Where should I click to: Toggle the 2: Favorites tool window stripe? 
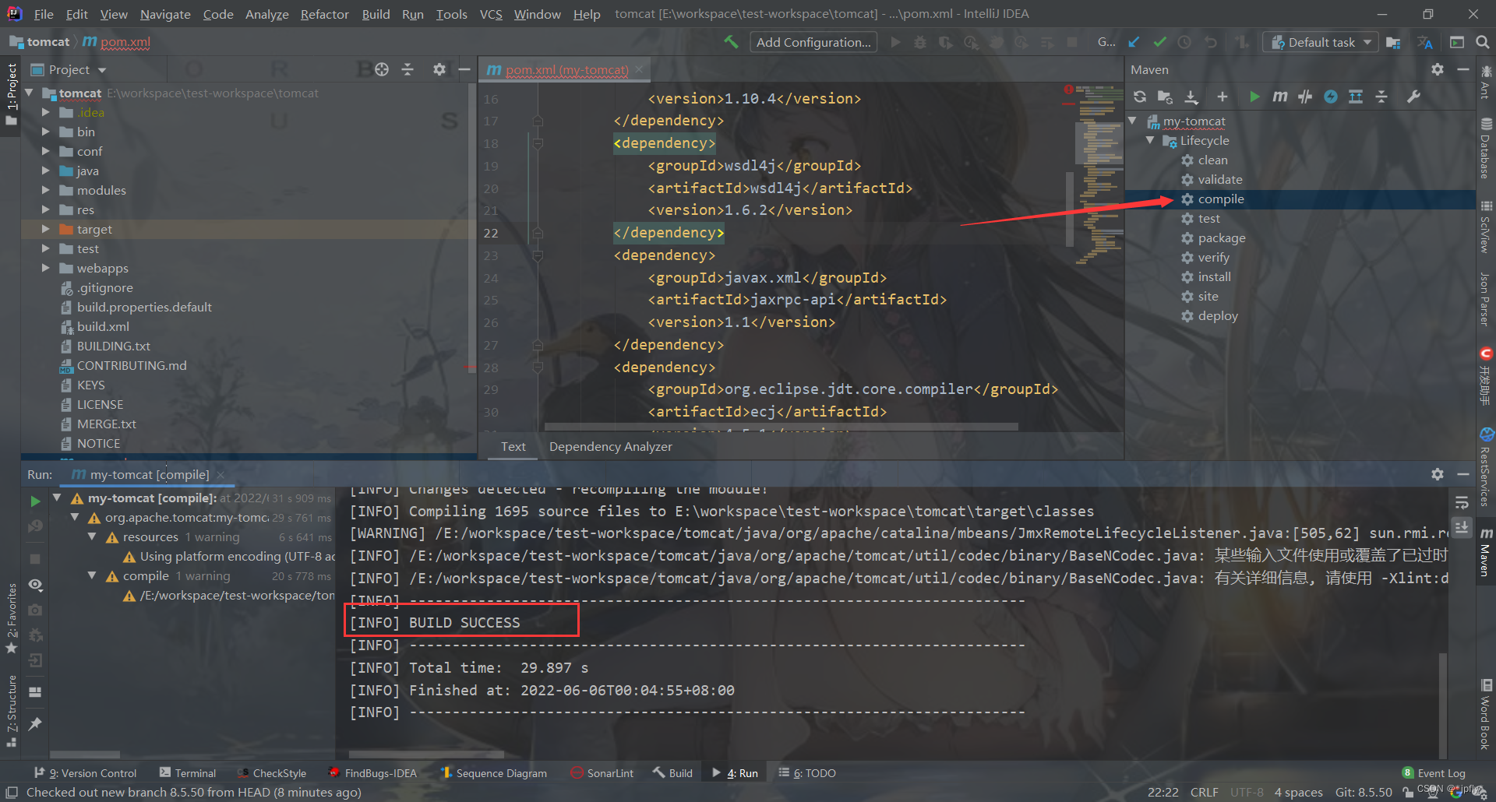coord(11,617)
